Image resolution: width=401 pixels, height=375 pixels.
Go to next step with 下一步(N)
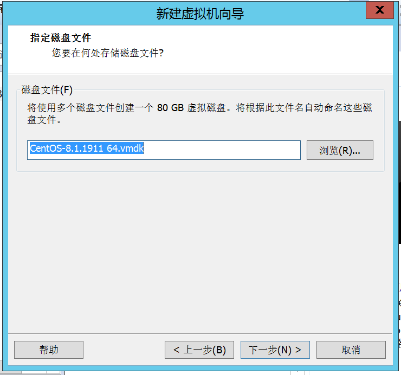coord(275,350)
